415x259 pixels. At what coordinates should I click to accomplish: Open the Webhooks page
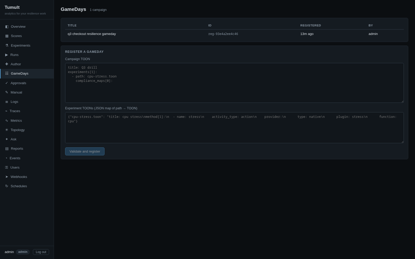(27, 177)
